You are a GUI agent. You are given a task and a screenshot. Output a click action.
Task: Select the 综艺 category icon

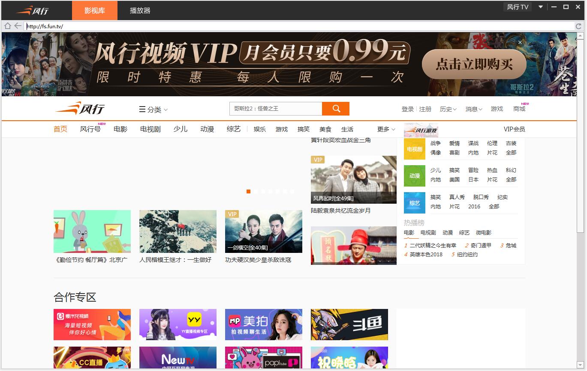414,203
